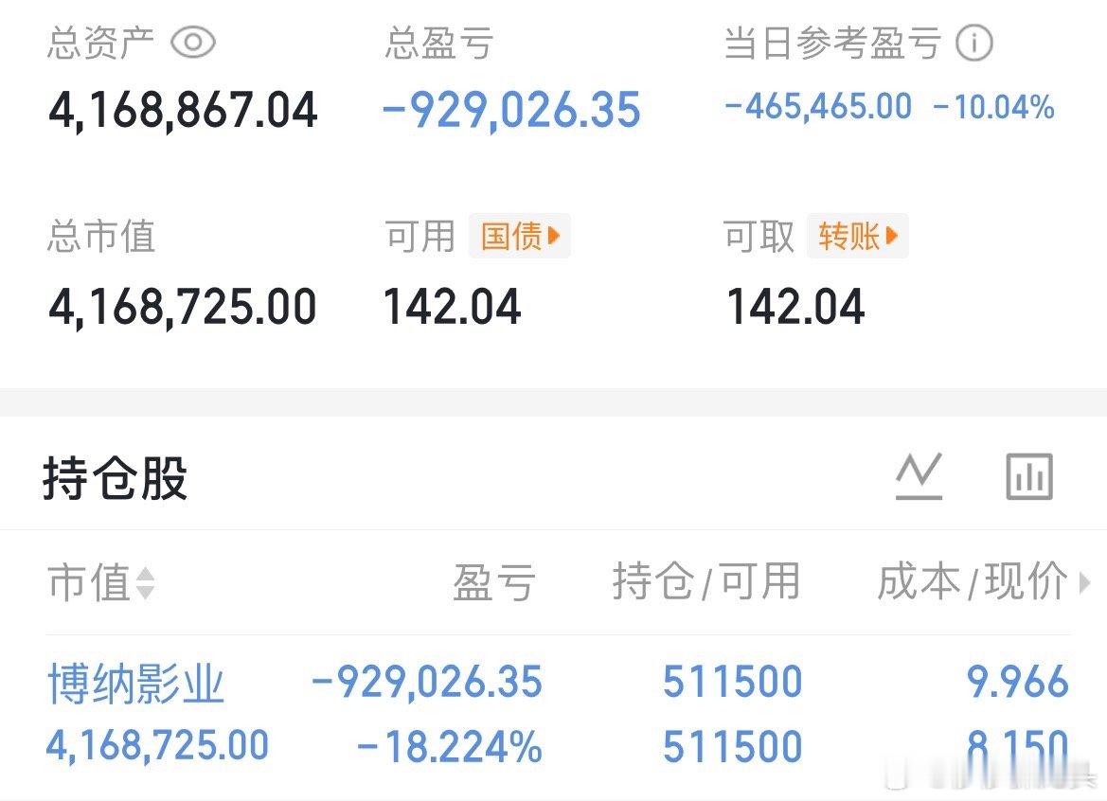
Task: Open the 当日参考盈亏 info tooltip icon
Action: pyautogui.click(x=976, y=42)
